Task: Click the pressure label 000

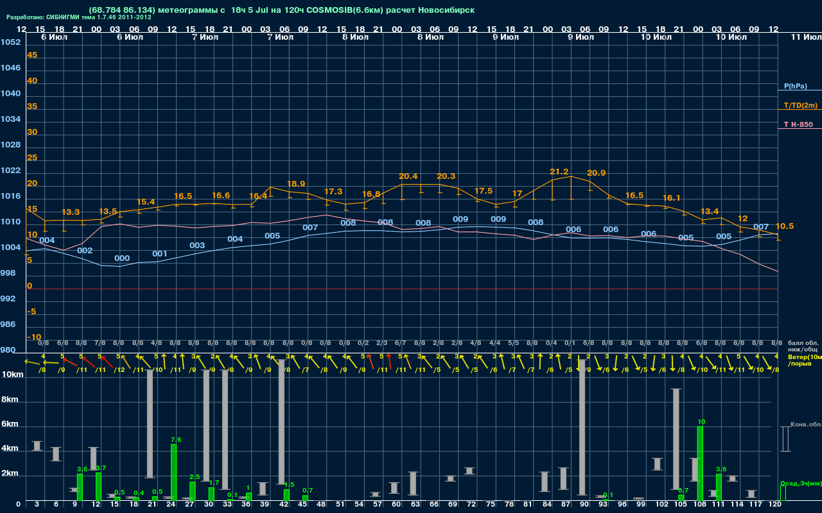Action: point(122,258)
